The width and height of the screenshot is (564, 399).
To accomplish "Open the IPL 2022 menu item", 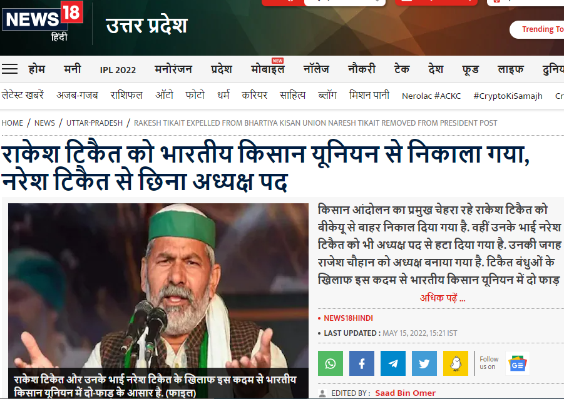I will click(x=118, y=70).
